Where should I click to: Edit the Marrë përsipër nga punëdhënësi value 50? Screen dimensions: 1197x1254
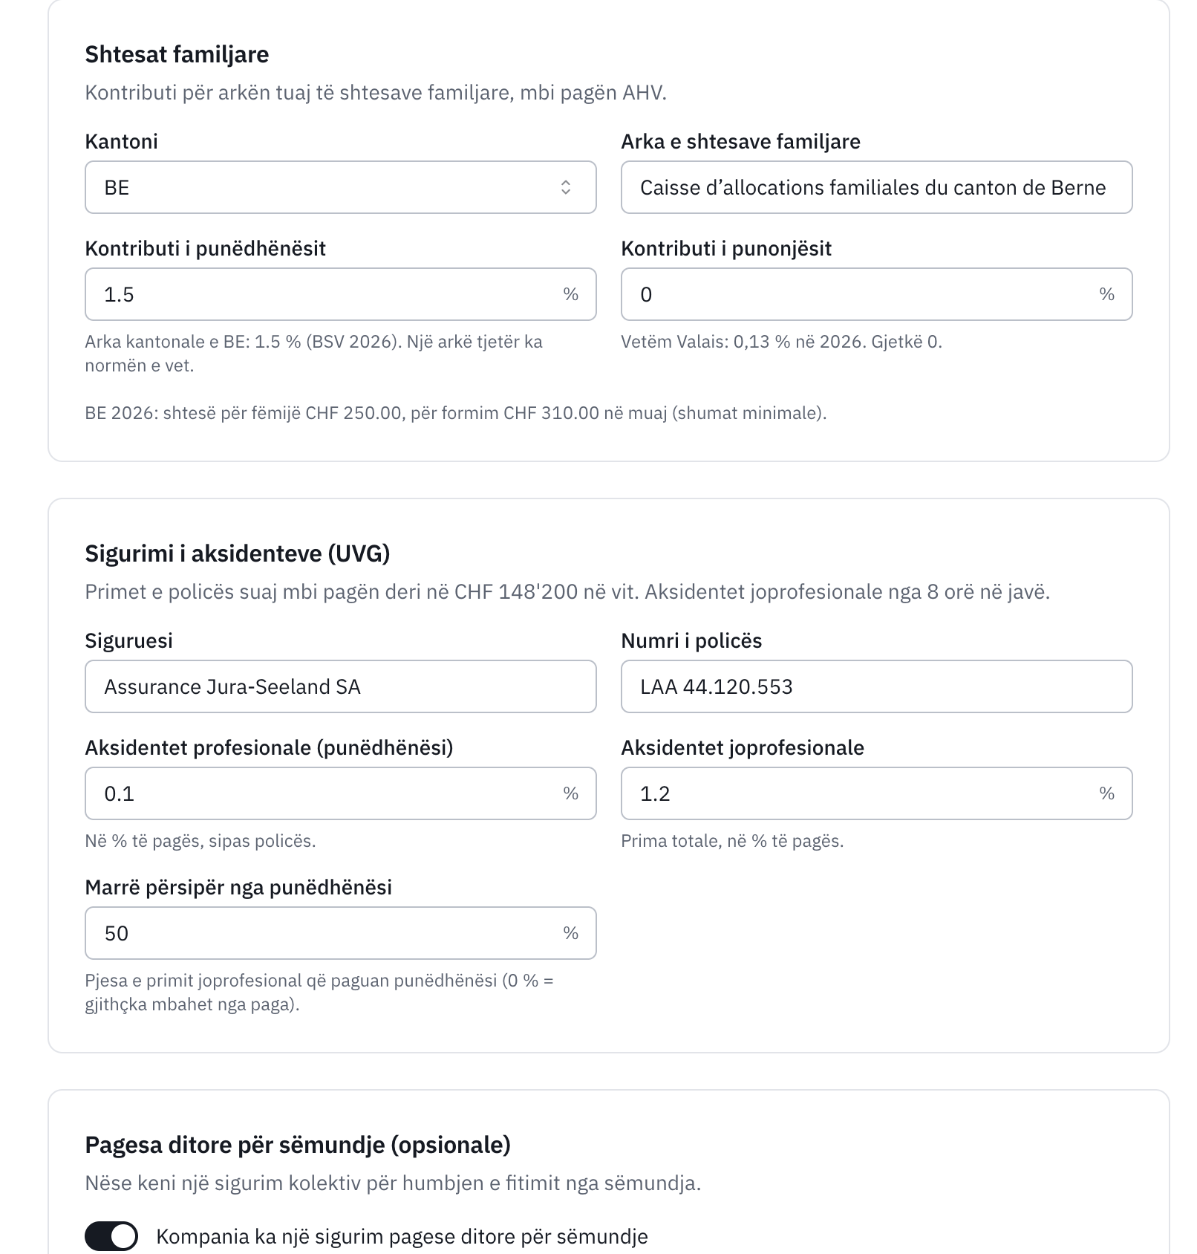point(340,933)
